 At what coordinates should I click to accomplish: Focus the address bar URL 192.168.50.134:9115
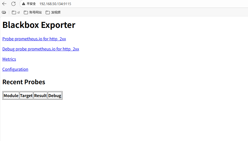click(x=55, y=4)
